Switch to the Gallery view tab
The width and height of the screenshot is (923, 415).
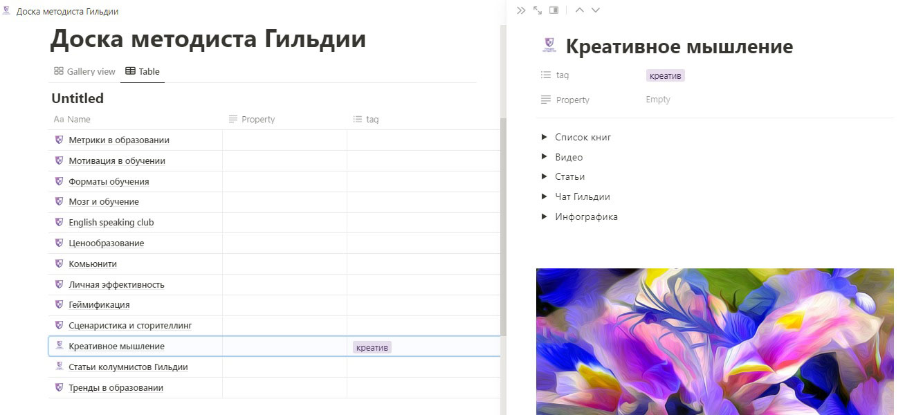tap(83, 71)
